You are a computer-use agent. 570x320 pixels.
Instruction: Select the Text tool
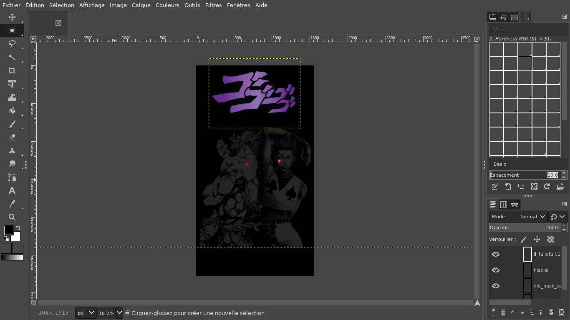click(x=12, y=190)
